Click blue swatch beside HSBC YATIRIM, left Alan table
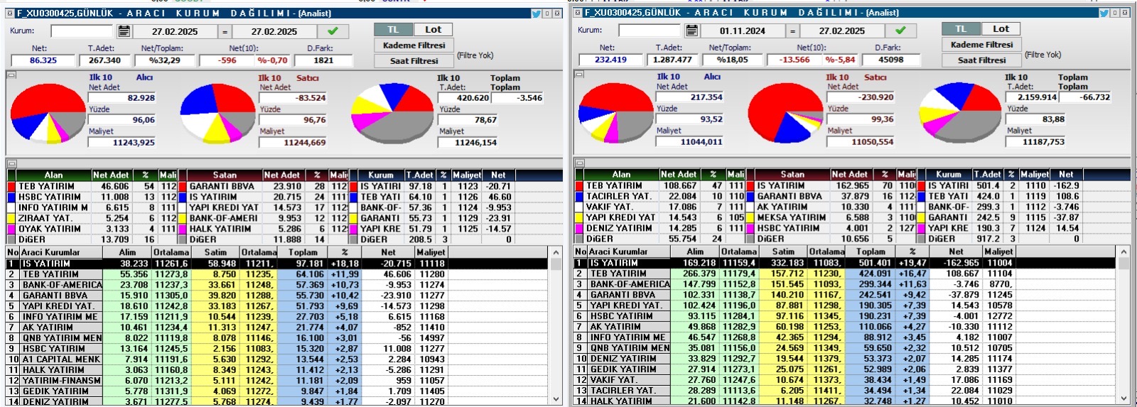Viewport: 1137px width, 407px height. 11,197
